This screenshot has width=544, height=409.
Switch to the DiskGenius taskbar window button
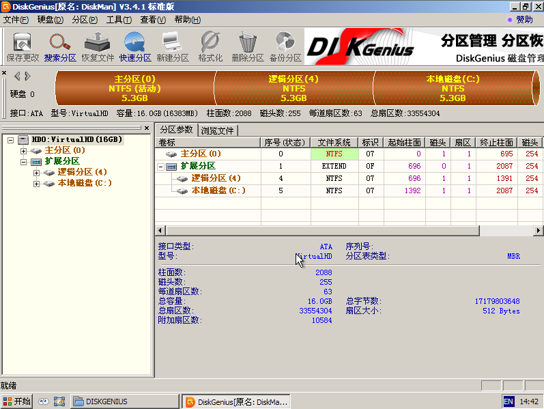coord(236,401)
